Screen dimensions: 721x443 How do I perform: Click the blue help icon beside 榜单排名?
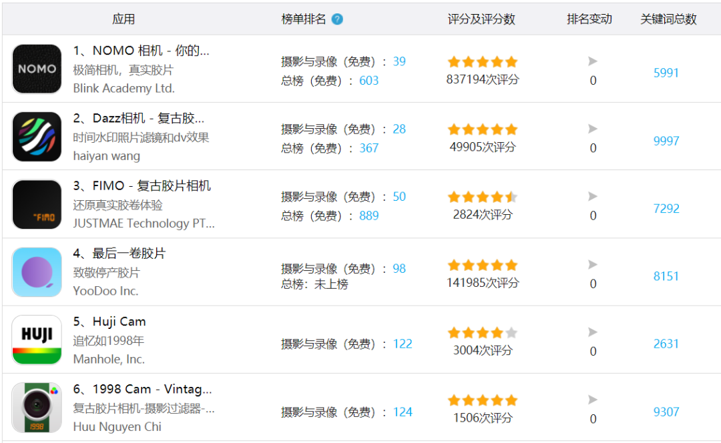337,19
